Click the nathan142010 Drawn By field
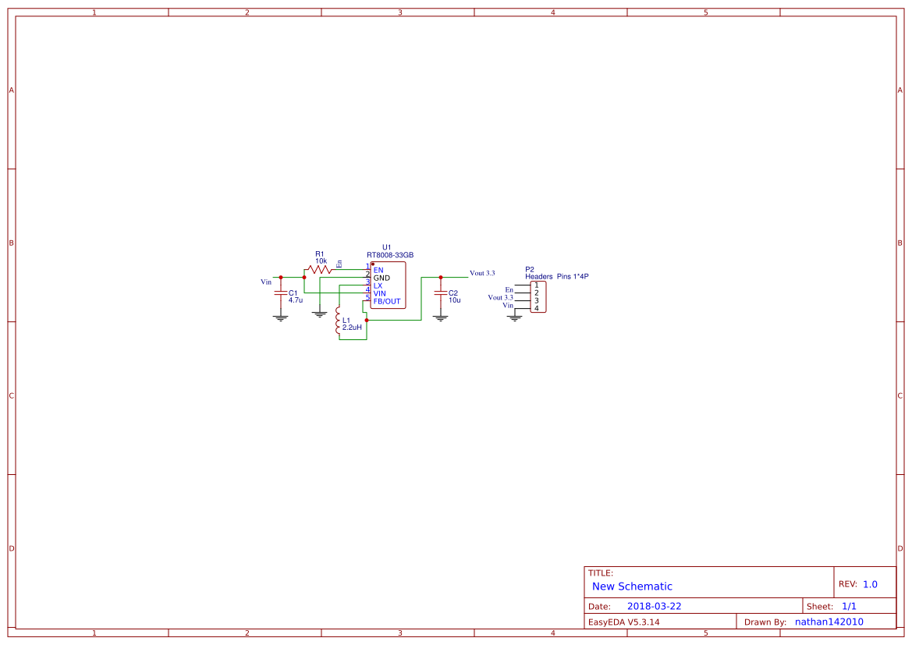912x645 pixels. tap(829, 622)
